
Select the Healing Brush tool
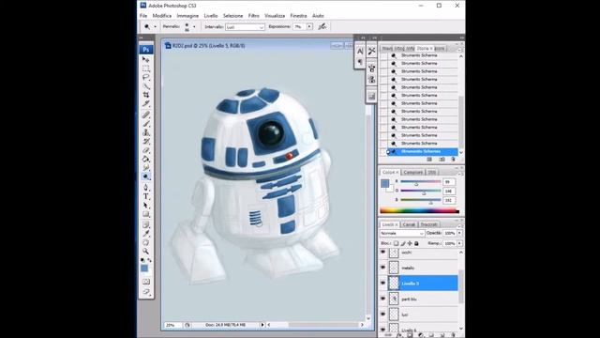pyautogui.click(x=146, y=115)
